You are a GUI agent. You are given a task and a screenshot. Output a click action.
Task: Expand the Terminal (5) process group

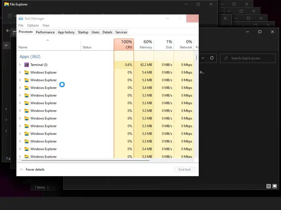[x=20, y=65]
